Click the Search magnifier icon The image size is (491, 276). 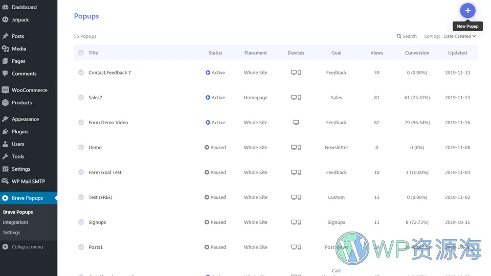(x=399, y=36)
